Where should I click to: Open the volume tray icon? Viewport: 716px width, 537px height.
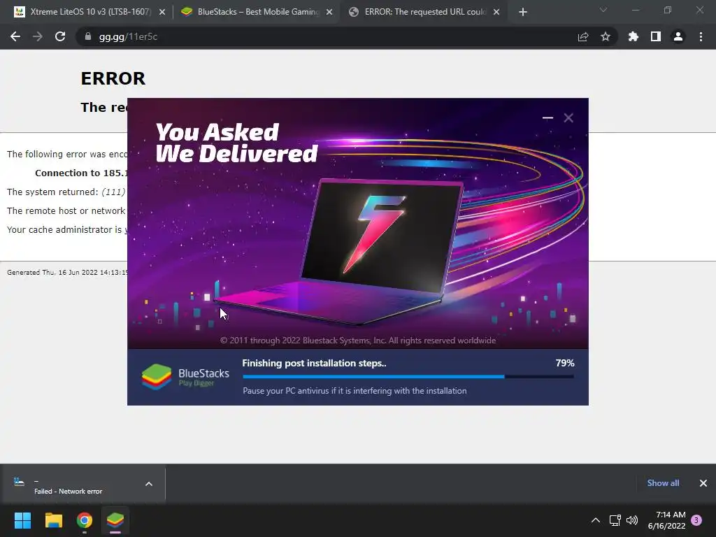(632, 520)
